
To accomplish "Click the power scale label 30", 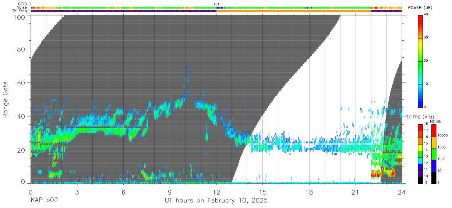I will [x=426, y=37].
